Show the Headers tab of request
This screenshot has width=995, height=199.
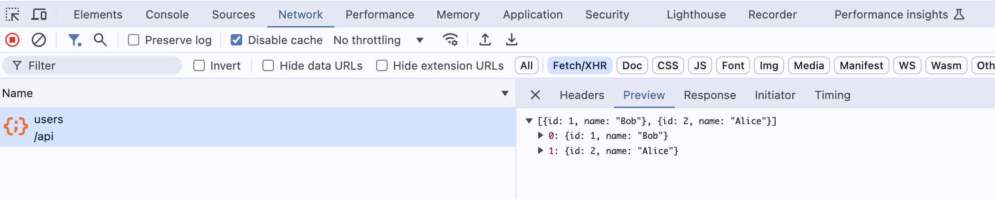tap(582, 95)
